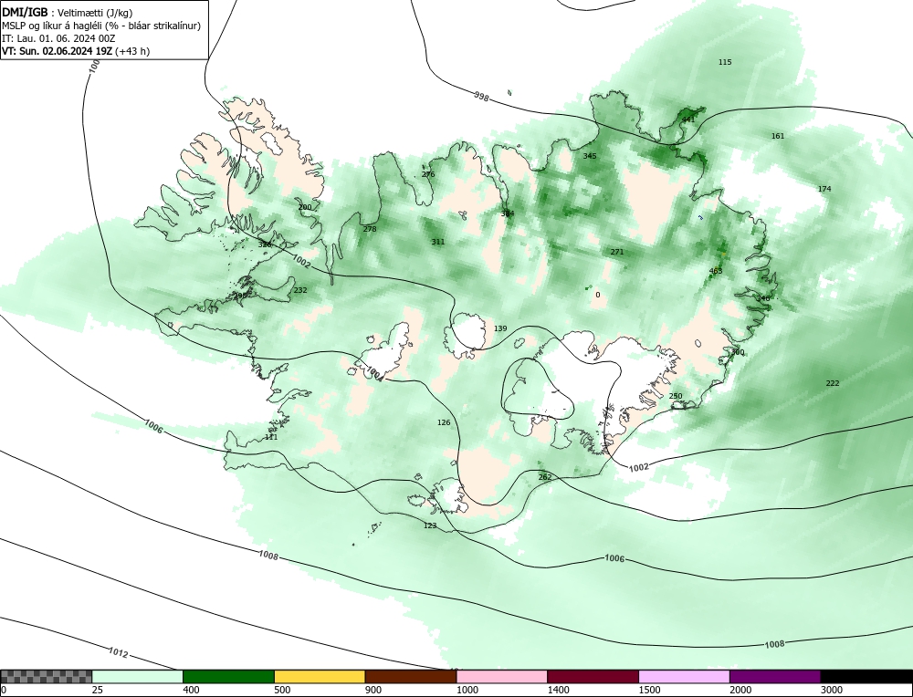Click the map value '300'
Screen dimensions: 913x697
pyautogui.click(x=738, y=352)
